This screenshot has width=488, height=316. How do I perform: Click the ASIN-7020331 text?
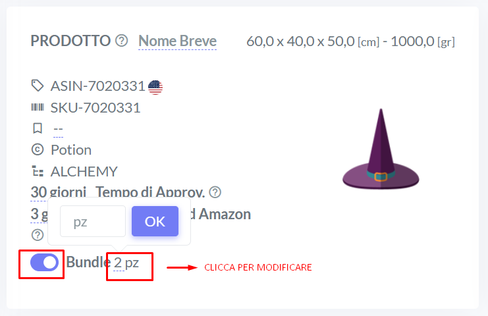point(97,86)
